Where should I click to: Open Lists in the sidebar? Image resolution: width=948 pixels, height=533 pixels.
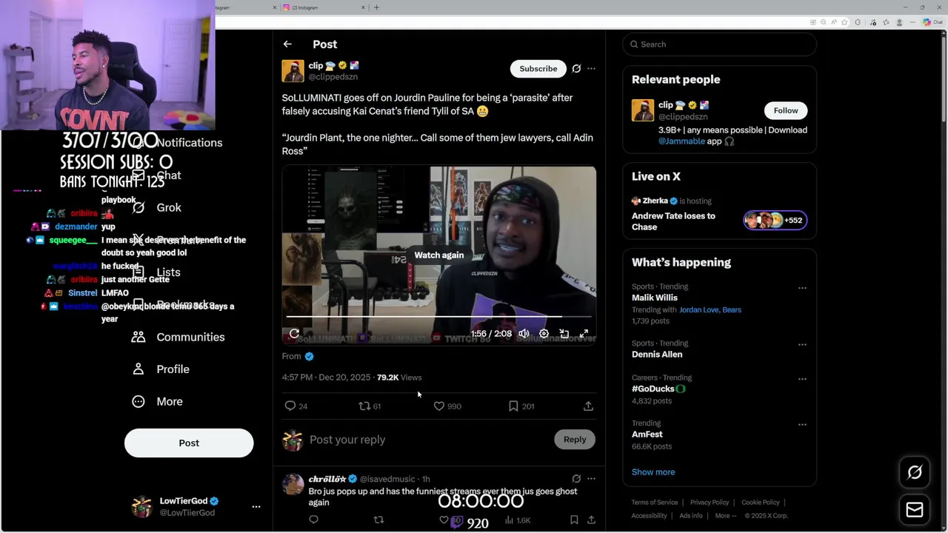point(156,272)
